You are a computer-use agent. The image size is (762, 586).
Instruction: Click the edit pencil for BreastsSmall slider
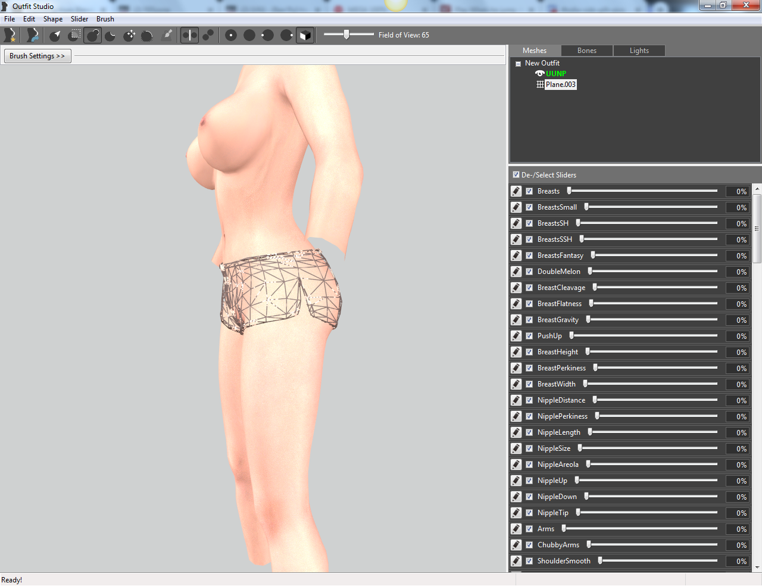[x=516, y=207]
